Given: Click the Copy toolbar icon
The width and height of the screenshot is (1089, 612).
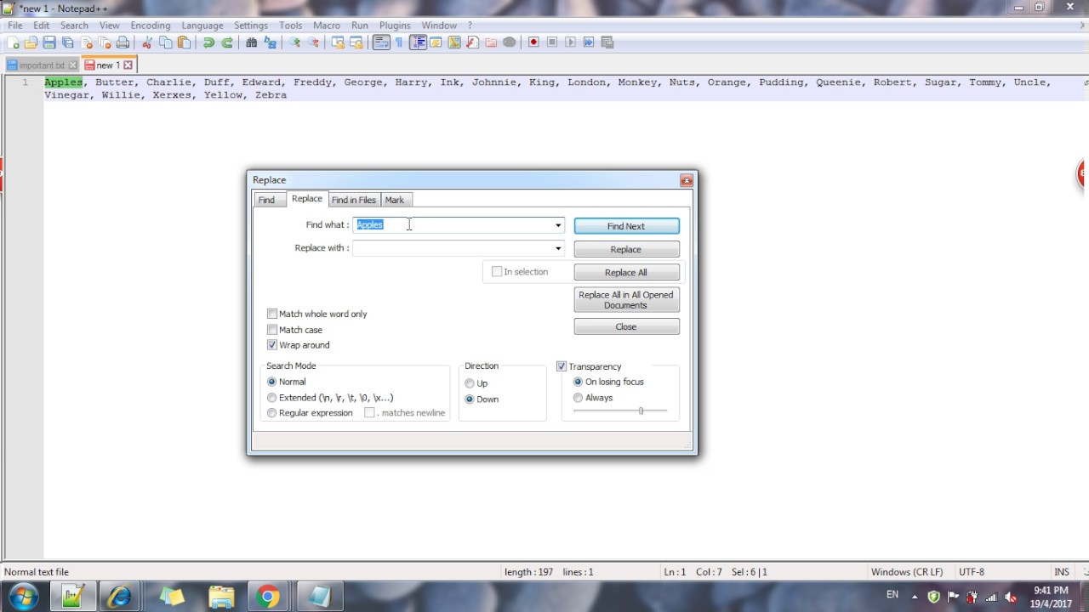Looking at the screenshot, I should [x=166, y=42].
